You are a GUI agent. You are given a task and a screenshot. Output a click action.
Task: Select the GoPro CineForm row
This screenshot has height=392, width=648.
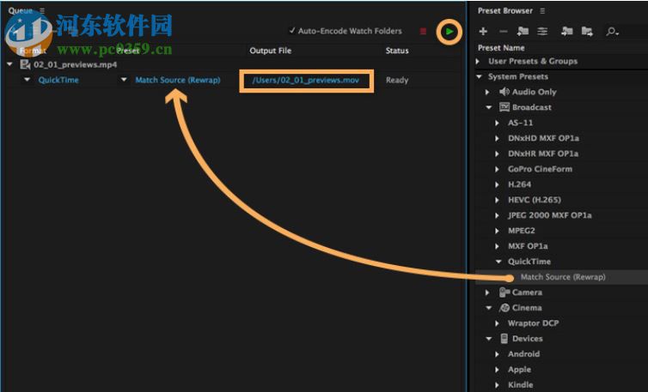[x=540, y=169]
